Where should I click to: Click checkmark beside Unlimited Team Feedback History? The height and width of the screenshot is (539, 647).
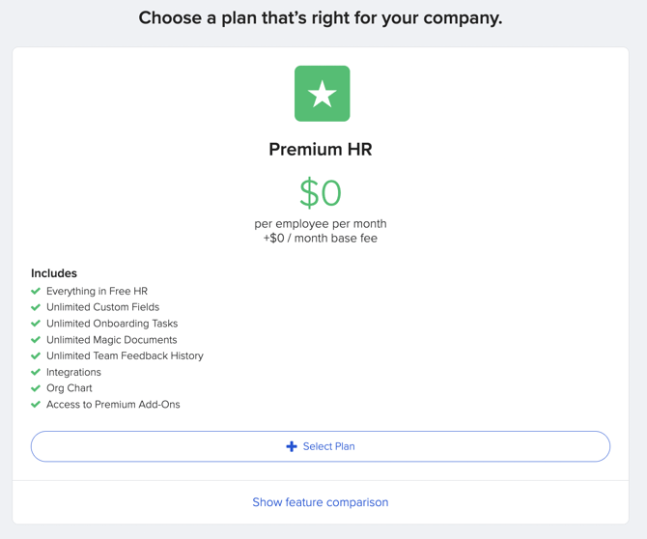point(36,355)
